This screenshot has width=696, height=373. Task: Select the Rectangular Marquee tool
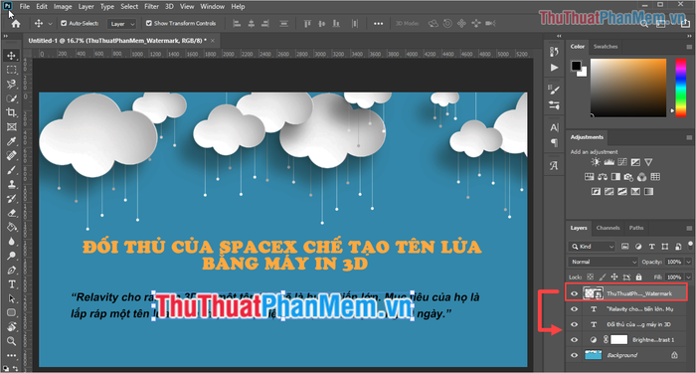[x=11, y=70]
